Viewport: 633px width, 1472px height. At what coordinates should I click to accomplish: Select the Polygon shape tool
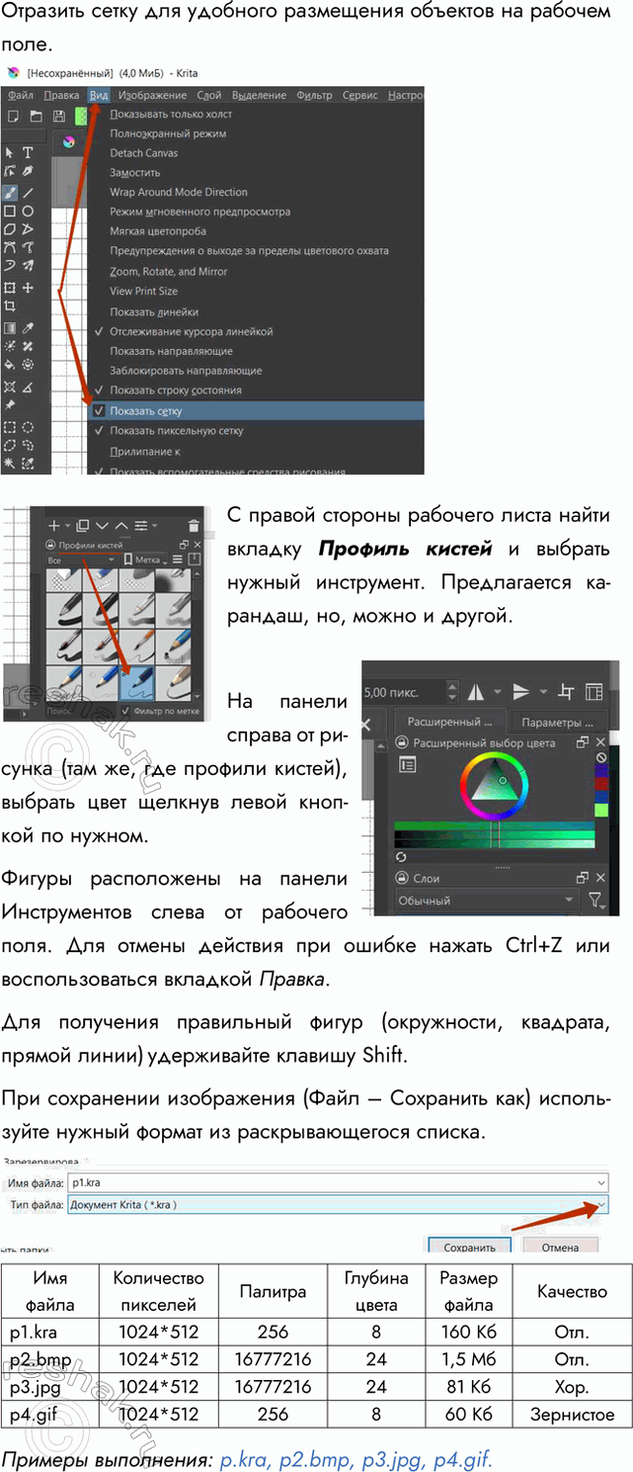tap(10, 229)
